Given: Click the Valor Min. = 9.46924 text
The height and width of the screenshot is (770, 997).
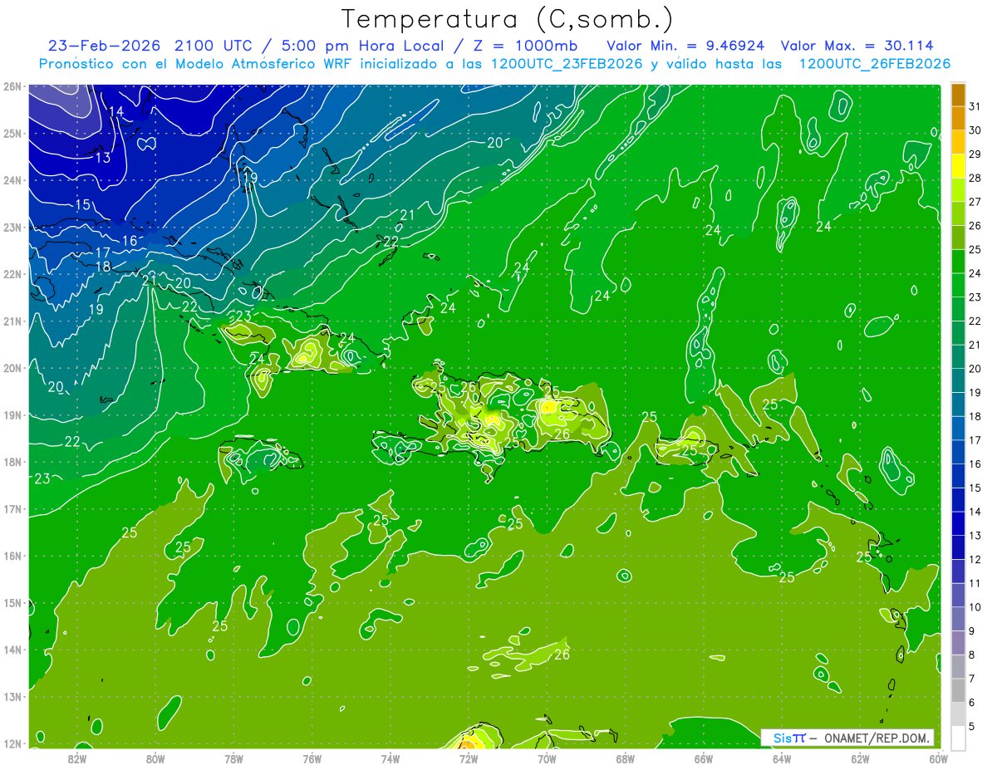Looking at the screenshot, I should pyautogui.click(x=685, y=46).
